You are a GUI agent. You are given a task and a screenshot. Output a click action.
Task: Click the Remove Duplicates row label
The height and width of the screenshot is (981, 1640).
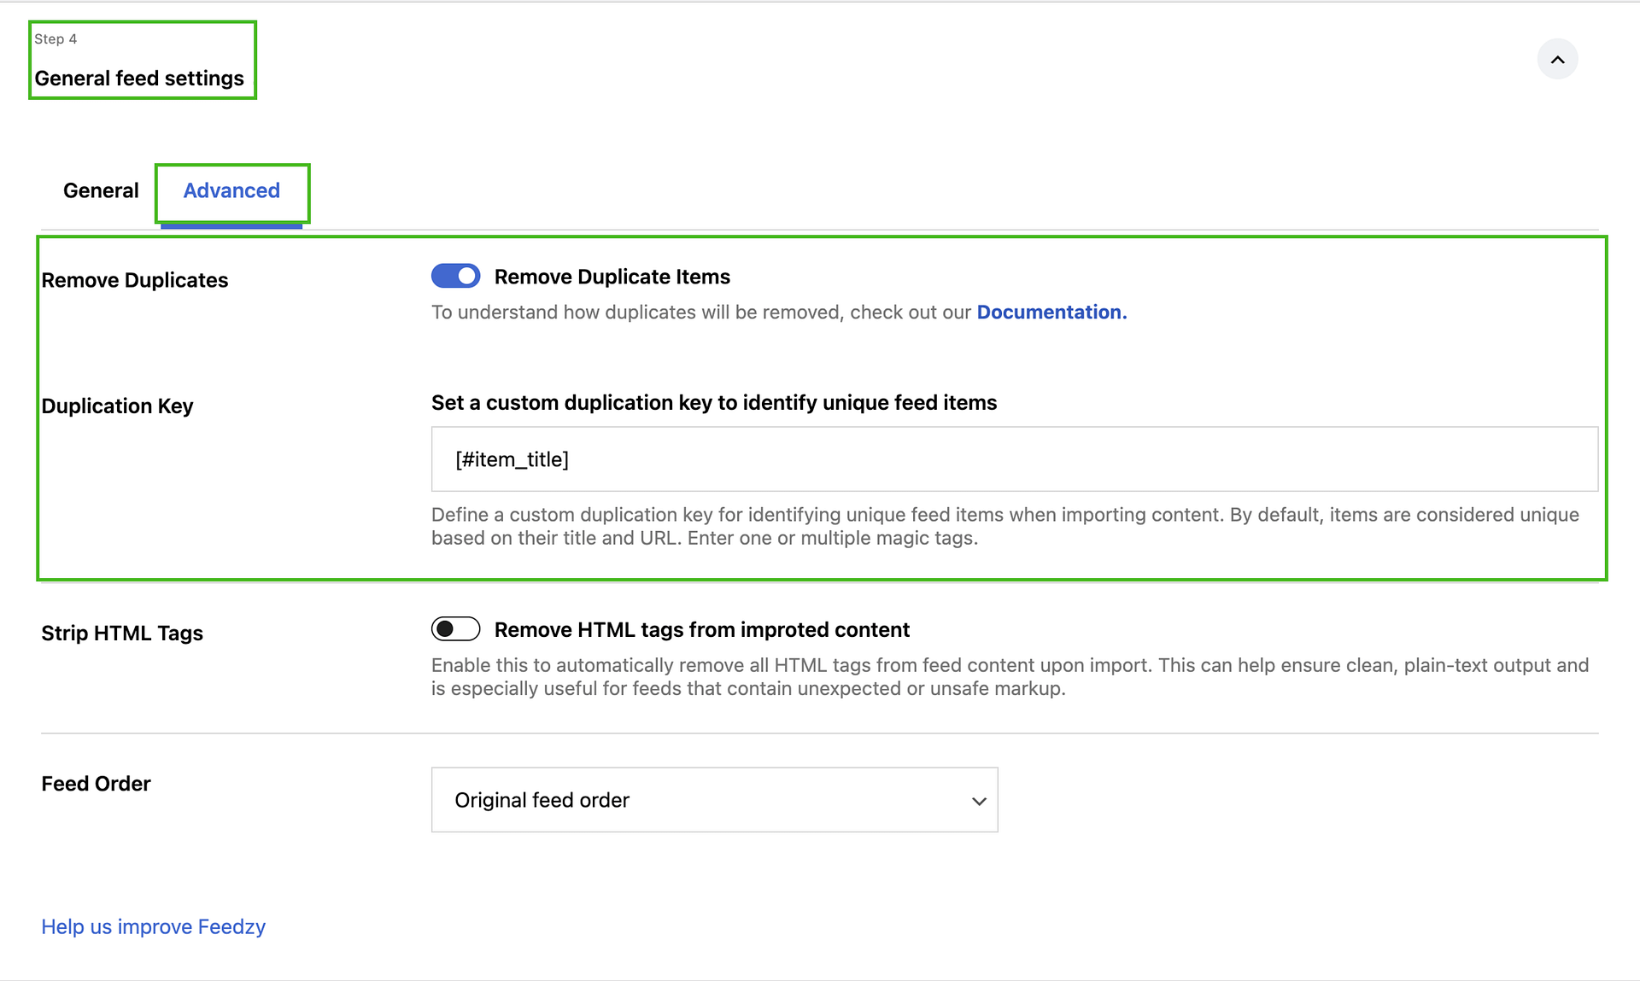coord(135,280)
